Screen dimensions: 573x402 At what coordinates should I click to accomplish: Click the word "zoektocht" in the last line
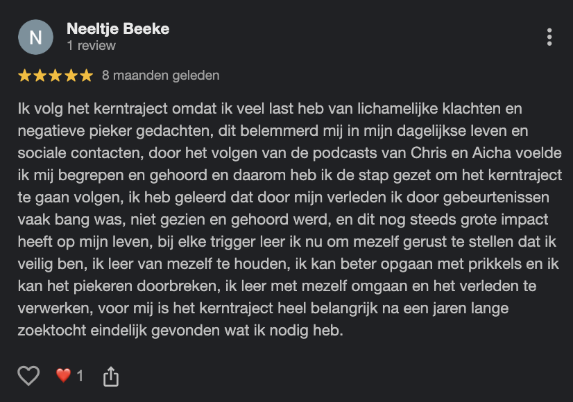point(52,331)
